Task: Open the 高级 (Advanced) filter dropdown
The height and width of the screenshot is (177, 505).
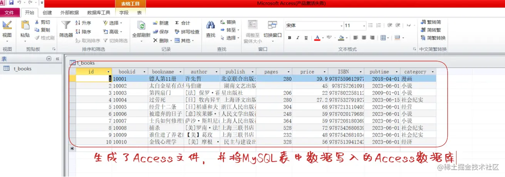Action: 112,32
